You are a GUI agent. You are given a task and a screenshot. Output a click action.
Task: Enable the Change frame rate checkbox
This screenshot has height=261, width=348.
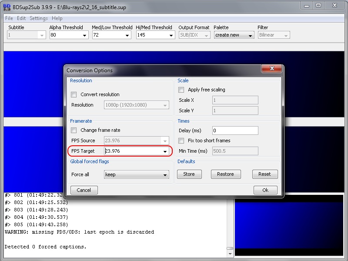click(74, 130)
